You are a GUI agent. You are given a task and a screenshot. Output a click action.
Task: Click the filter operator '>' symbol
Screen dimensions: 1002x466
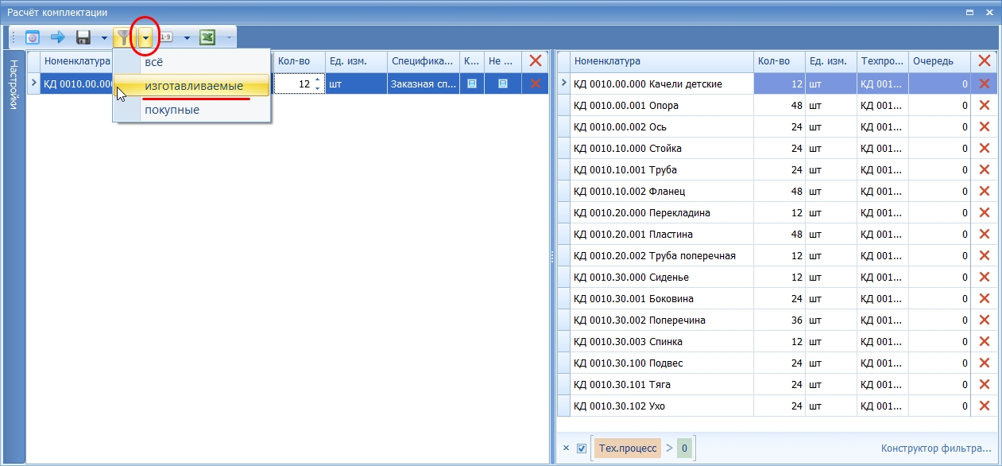[669, 448]
